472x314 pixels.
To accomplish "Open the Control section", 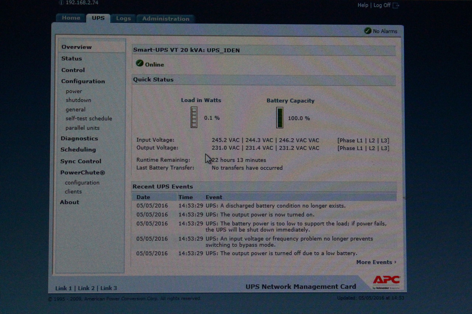I will [x=73, y=70].
